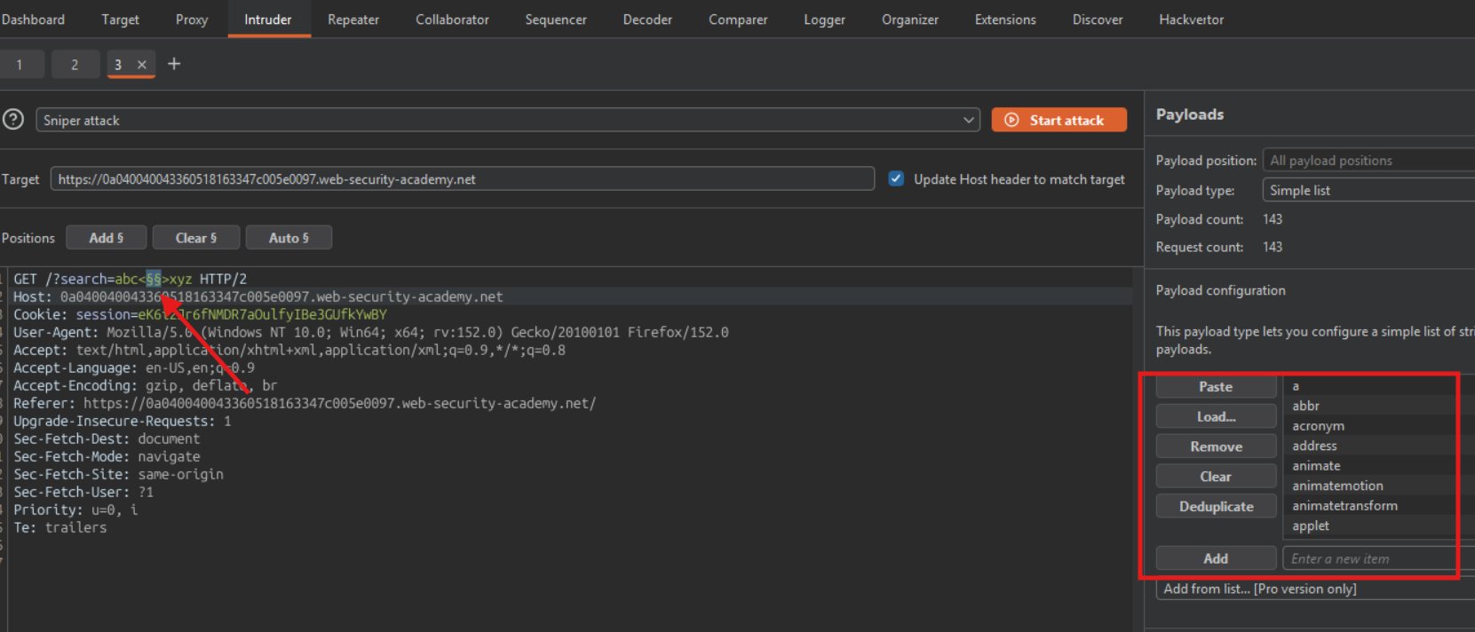Click the Cookie session header line
This screenshot has height=632, width=1475.
pos(200,314)
